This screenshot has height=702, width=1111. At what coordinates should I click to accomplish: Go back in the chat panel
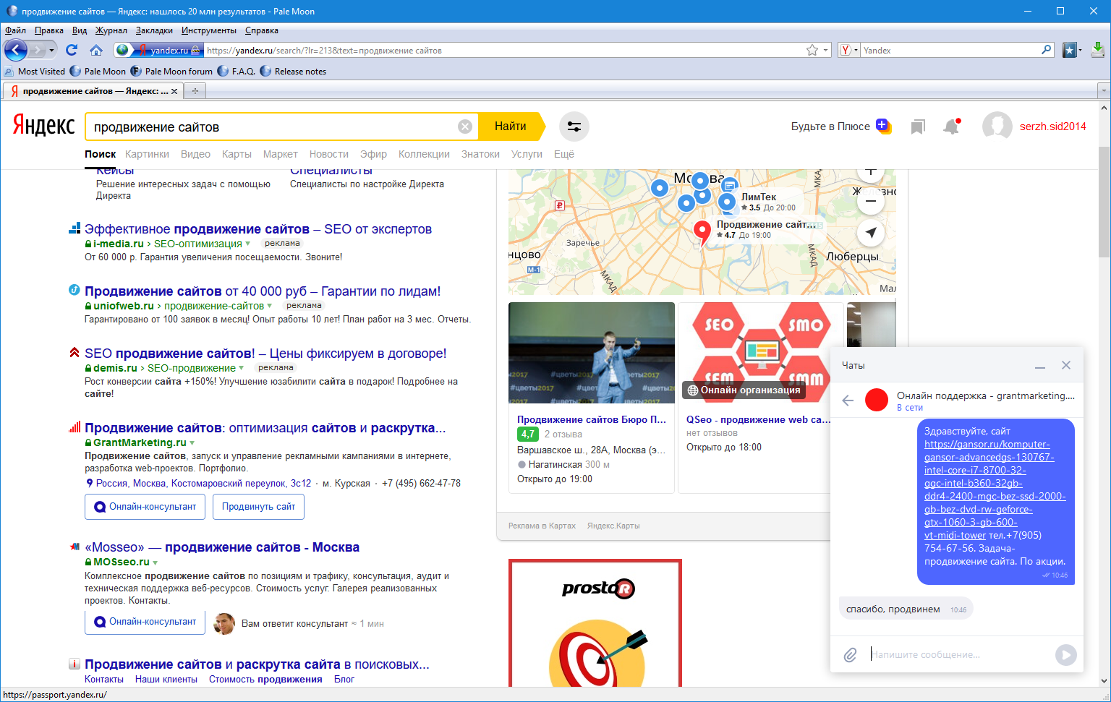coord(848,400)
